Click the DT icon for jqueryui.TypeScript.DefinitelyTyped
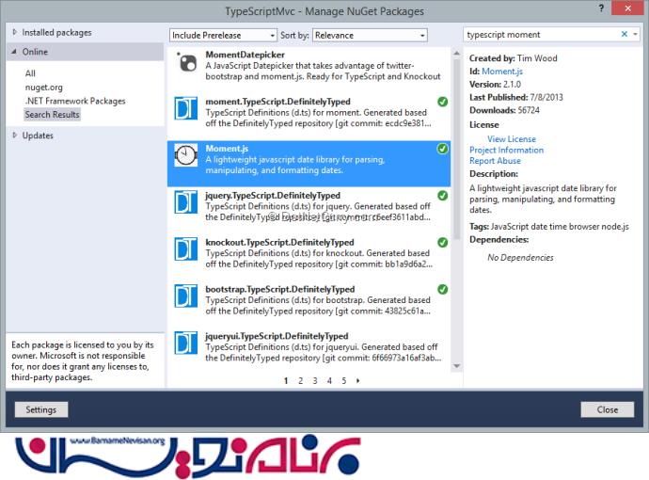649x480 pixels. [186, 343]
